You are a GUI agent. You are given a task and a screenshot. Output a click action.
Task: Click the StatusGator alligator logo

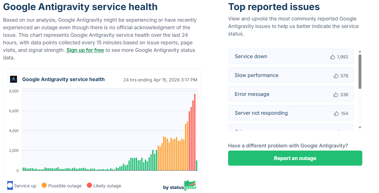[x=190, y=183]
